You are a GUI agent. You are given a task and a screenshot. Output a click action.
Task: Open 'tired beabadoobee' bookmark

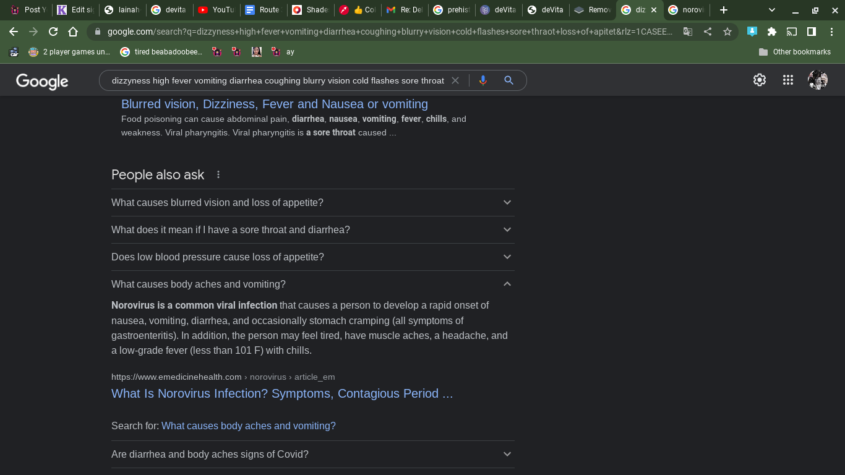pos(161,52)
